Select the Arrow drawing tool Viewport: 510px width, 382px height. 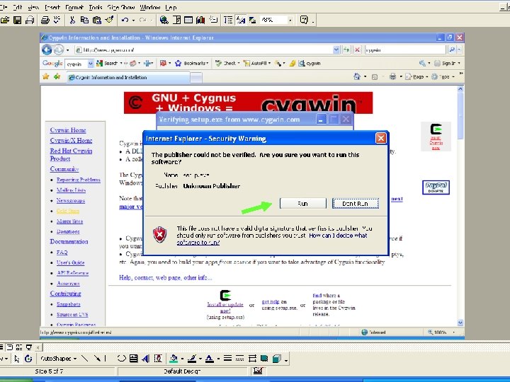click(96, 358)
